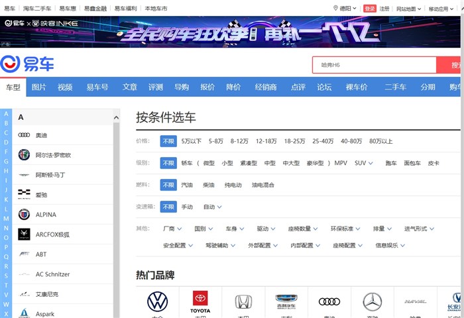Select Aiways logo in sidebar

click(x=24, y=194)
